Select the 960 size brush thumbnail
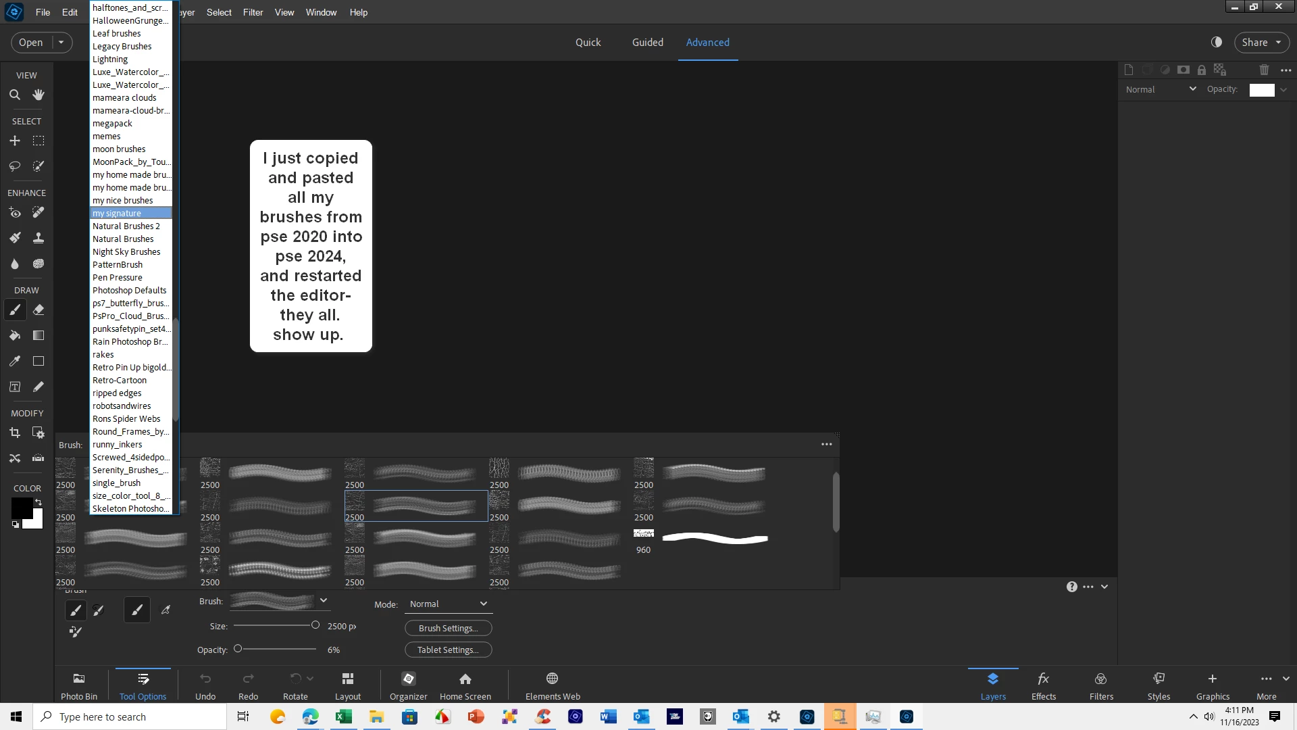 [644, 534]
